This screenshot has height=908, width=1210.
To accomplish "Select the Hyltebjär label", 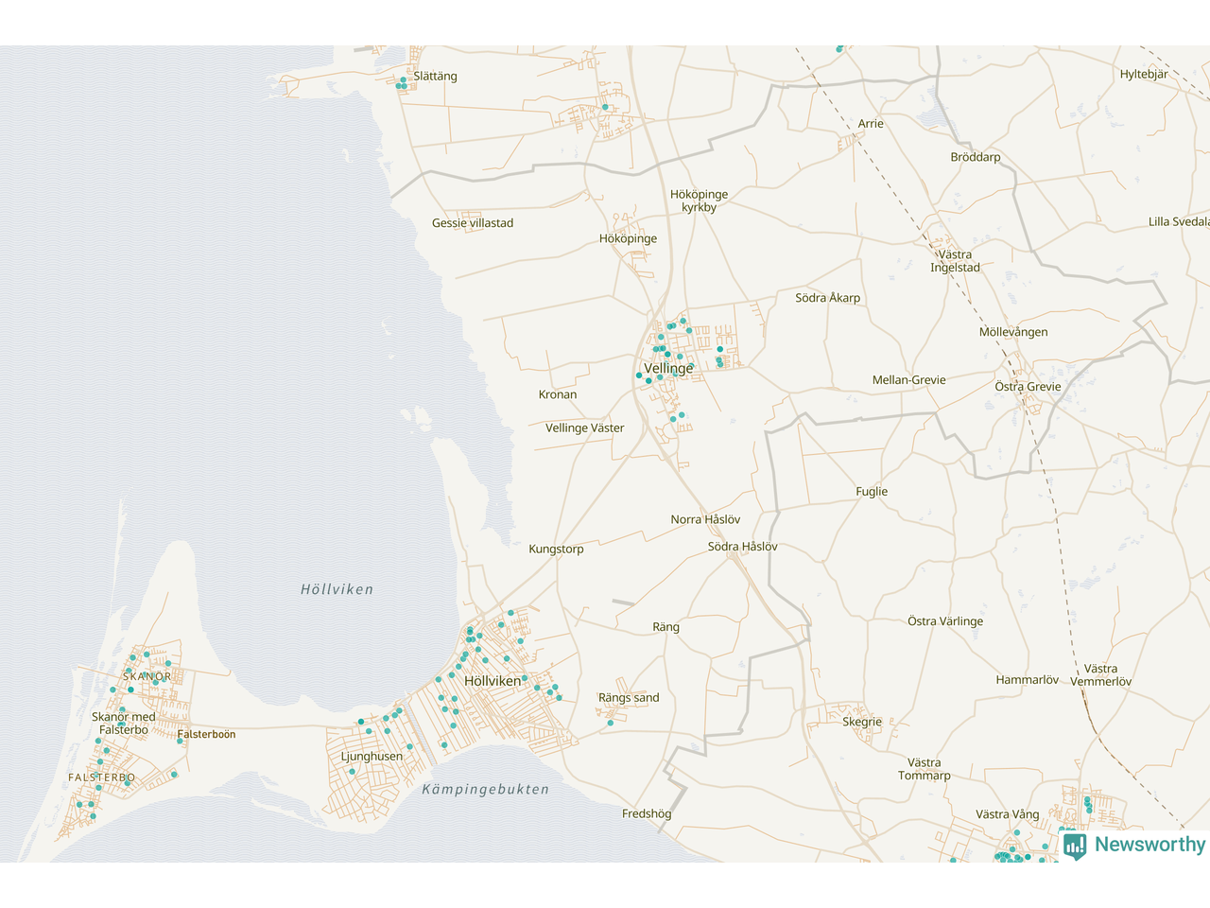I will (x=1144, y=74).
